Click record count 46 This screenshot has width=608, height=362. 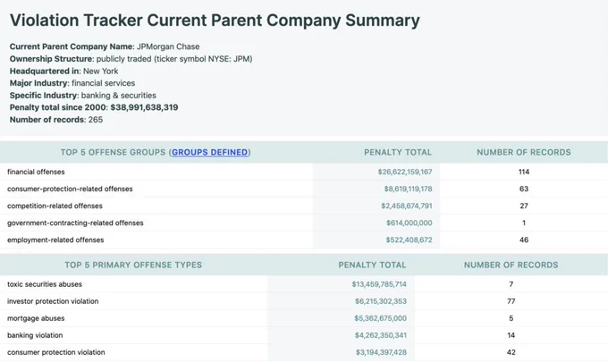point(524,240)
